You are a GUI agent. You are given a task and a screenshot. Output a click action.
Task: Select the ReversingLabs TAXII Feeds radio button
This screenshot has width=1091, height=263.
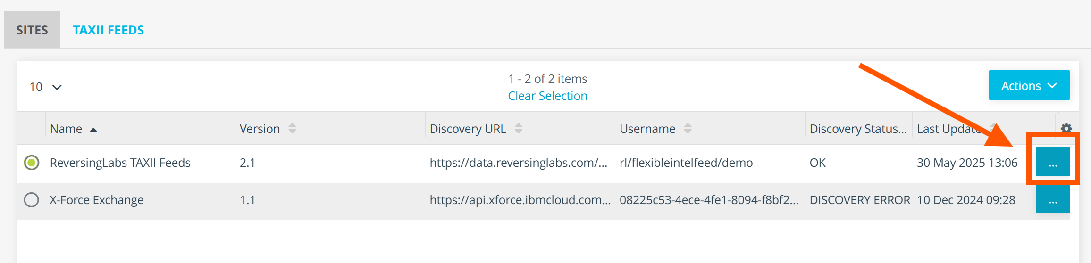[x=32, y=163]
